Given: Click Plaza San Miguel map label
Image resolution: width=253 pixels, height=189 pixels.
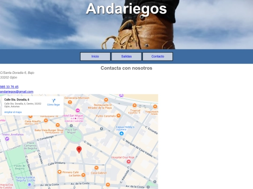Looking at the screenshot, I should pos(71,131).
